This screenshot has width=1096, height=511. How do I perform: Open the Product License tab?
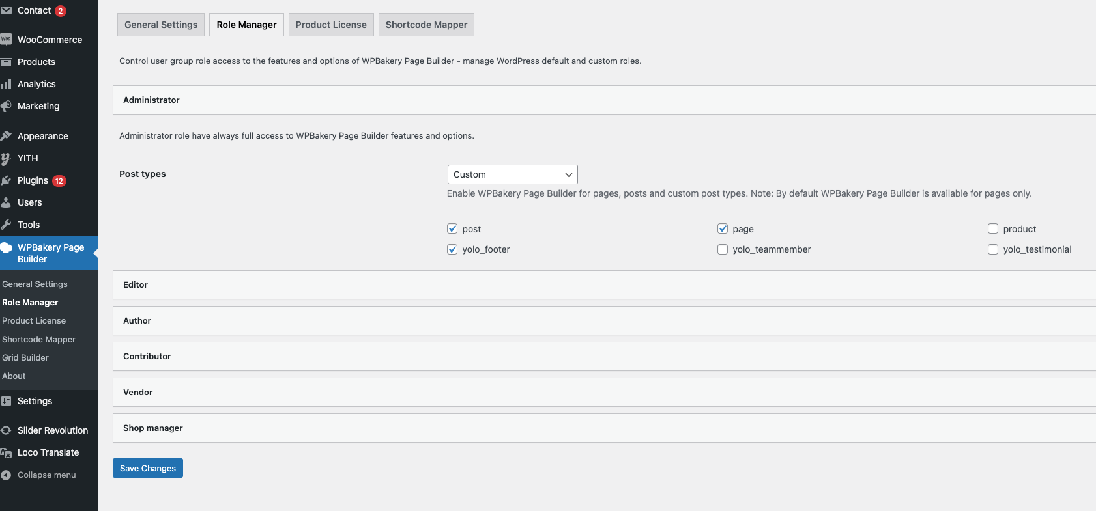331,25
